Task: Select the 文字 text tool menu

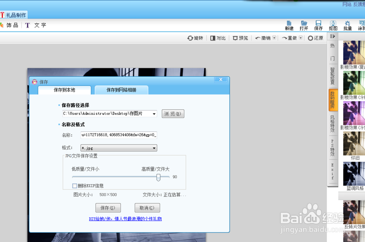Action: (x=36, y=25)
